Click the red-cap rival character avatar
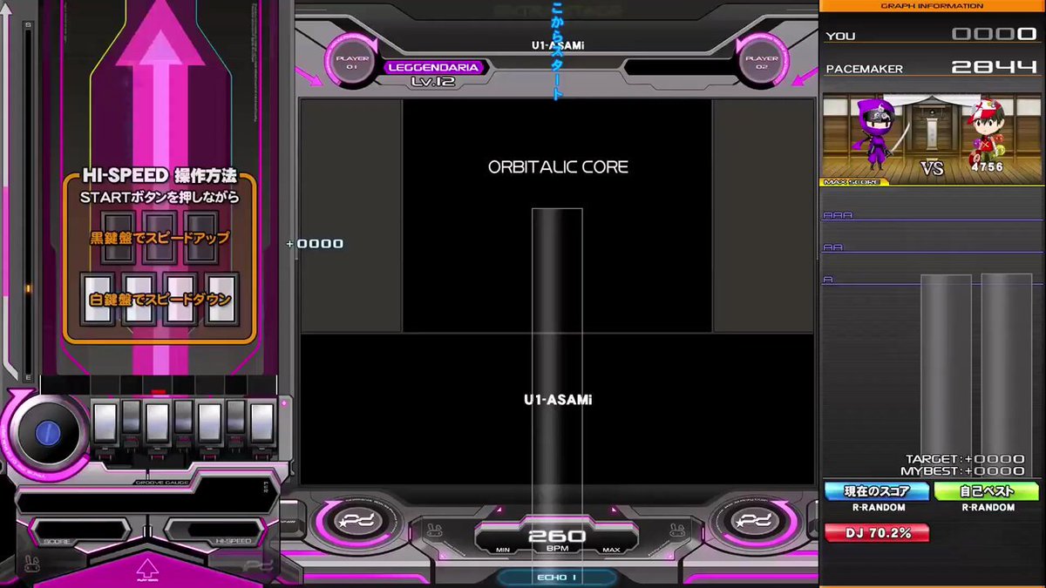 coord(988,132)
